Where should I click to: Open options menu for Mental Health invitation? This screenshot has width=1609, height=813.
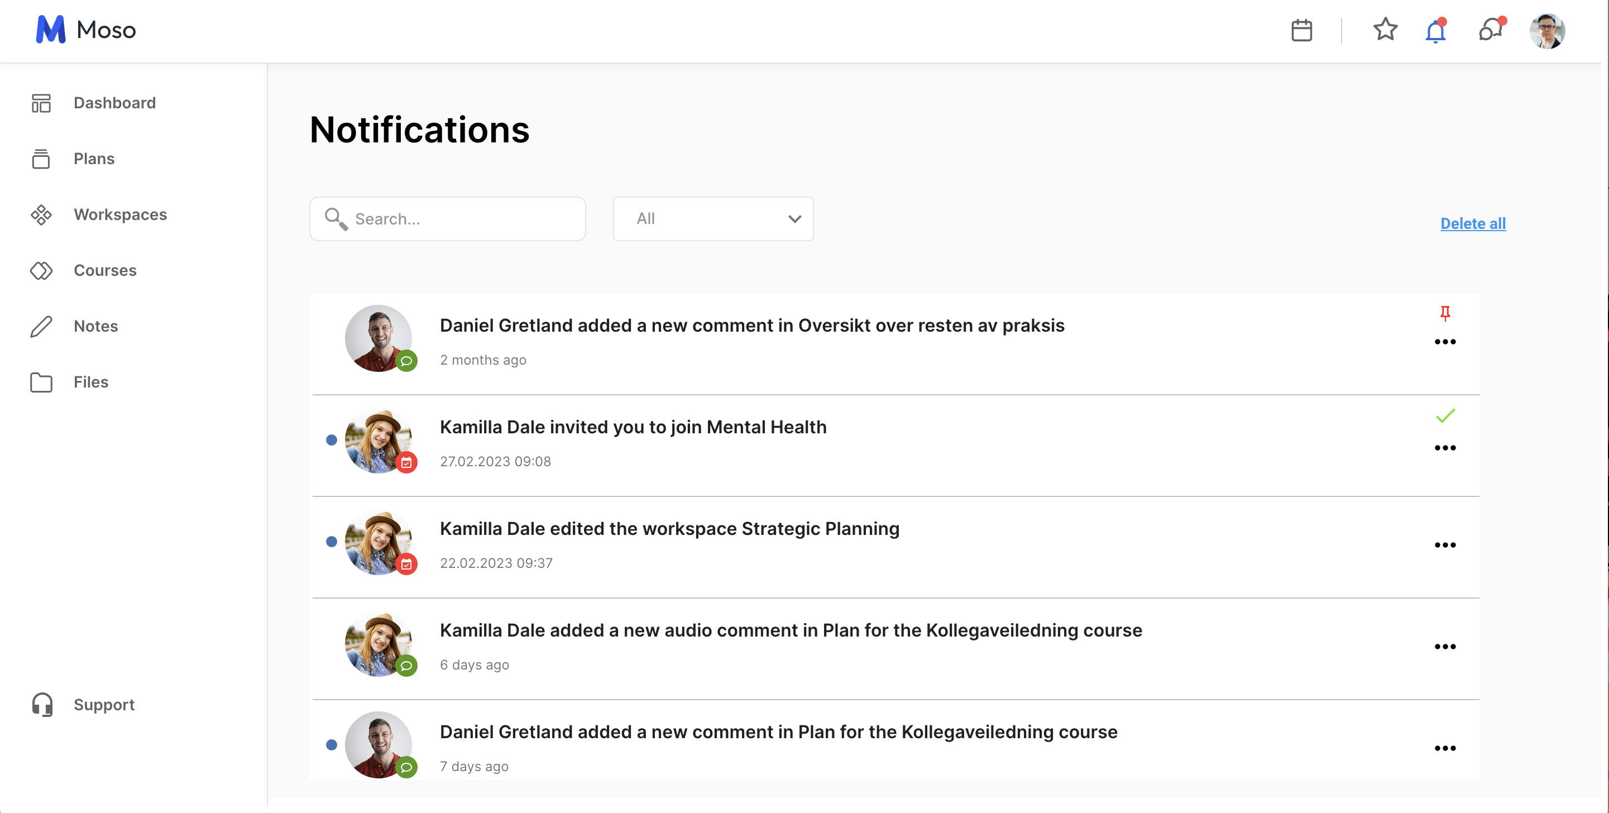pyautogui.click(x=1445, y=448)
